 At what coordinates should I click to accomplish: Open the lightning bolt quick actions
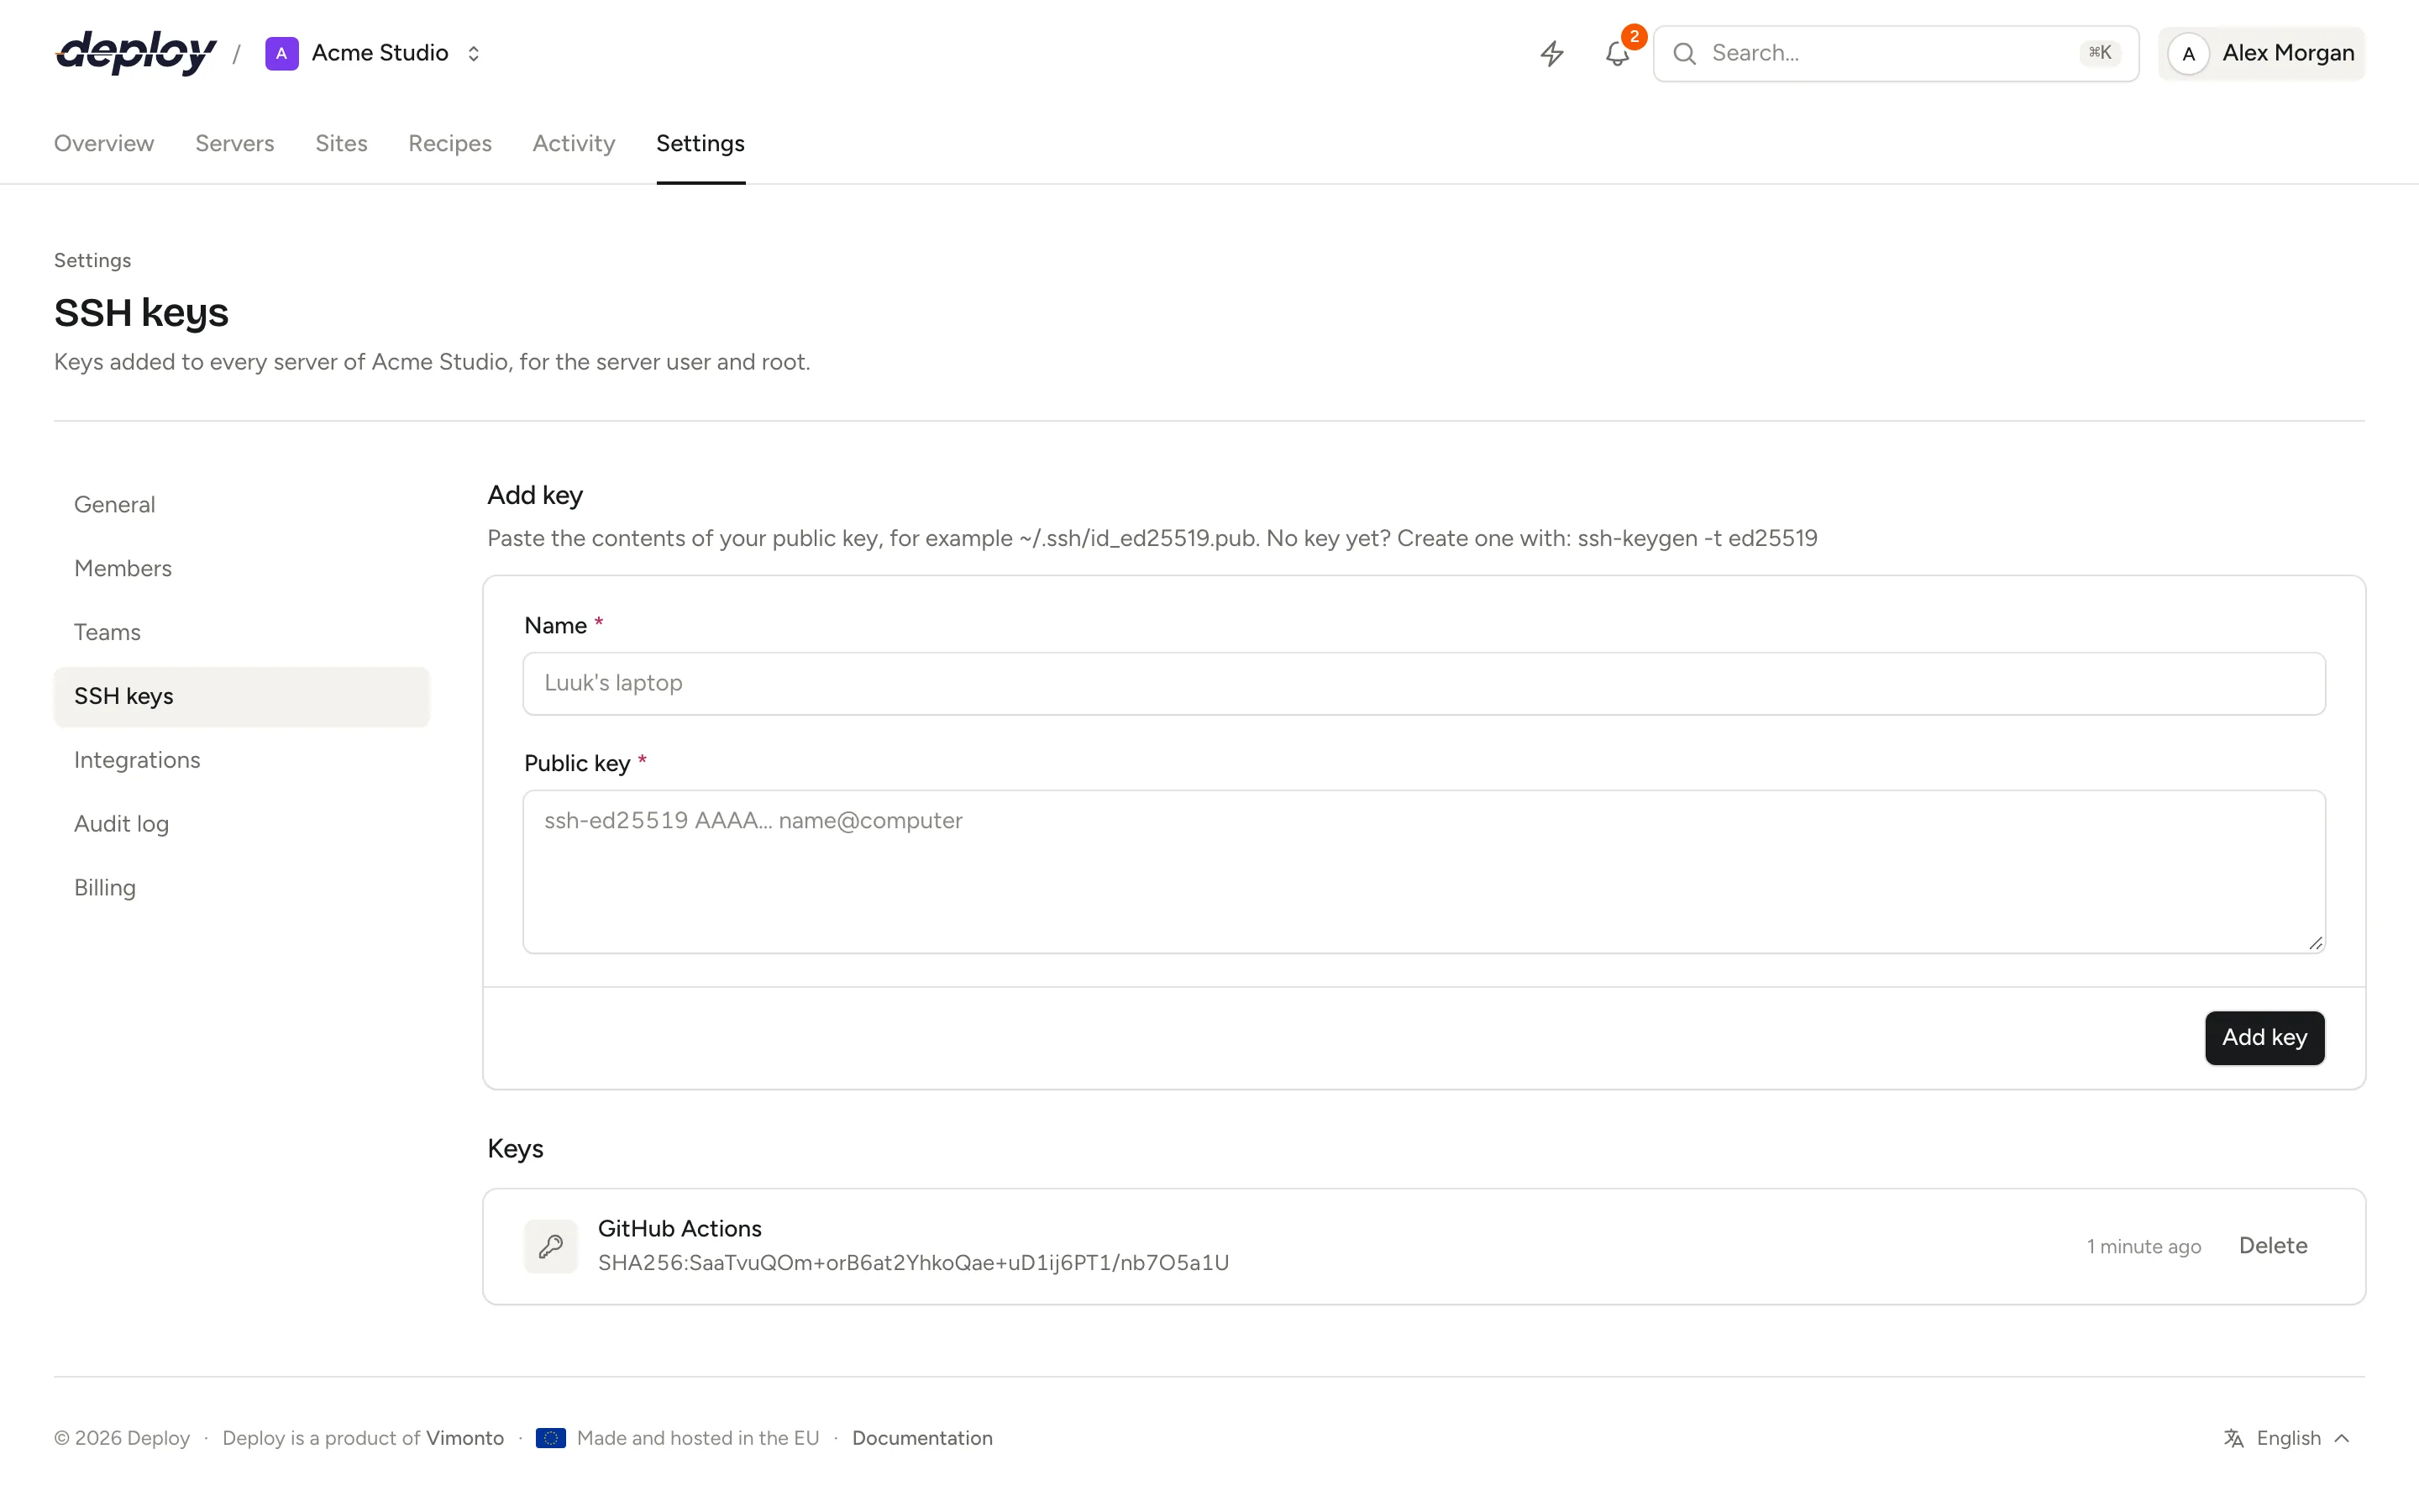1551,53
